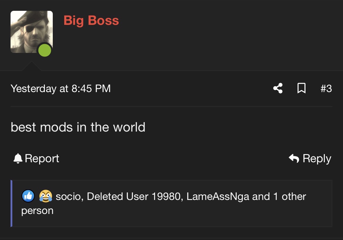Click the post text 'best mods in the world'
The image size is (343, 240).
click(78, 127)
